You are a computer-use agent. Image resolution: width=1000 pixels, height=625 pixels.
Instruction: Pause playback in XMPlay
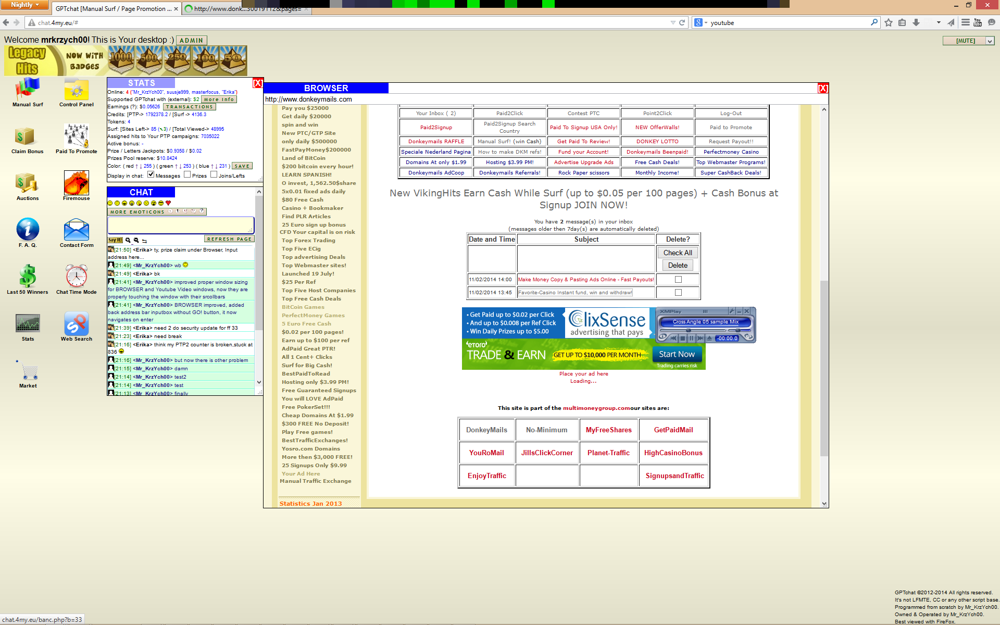tap(692, 338)
